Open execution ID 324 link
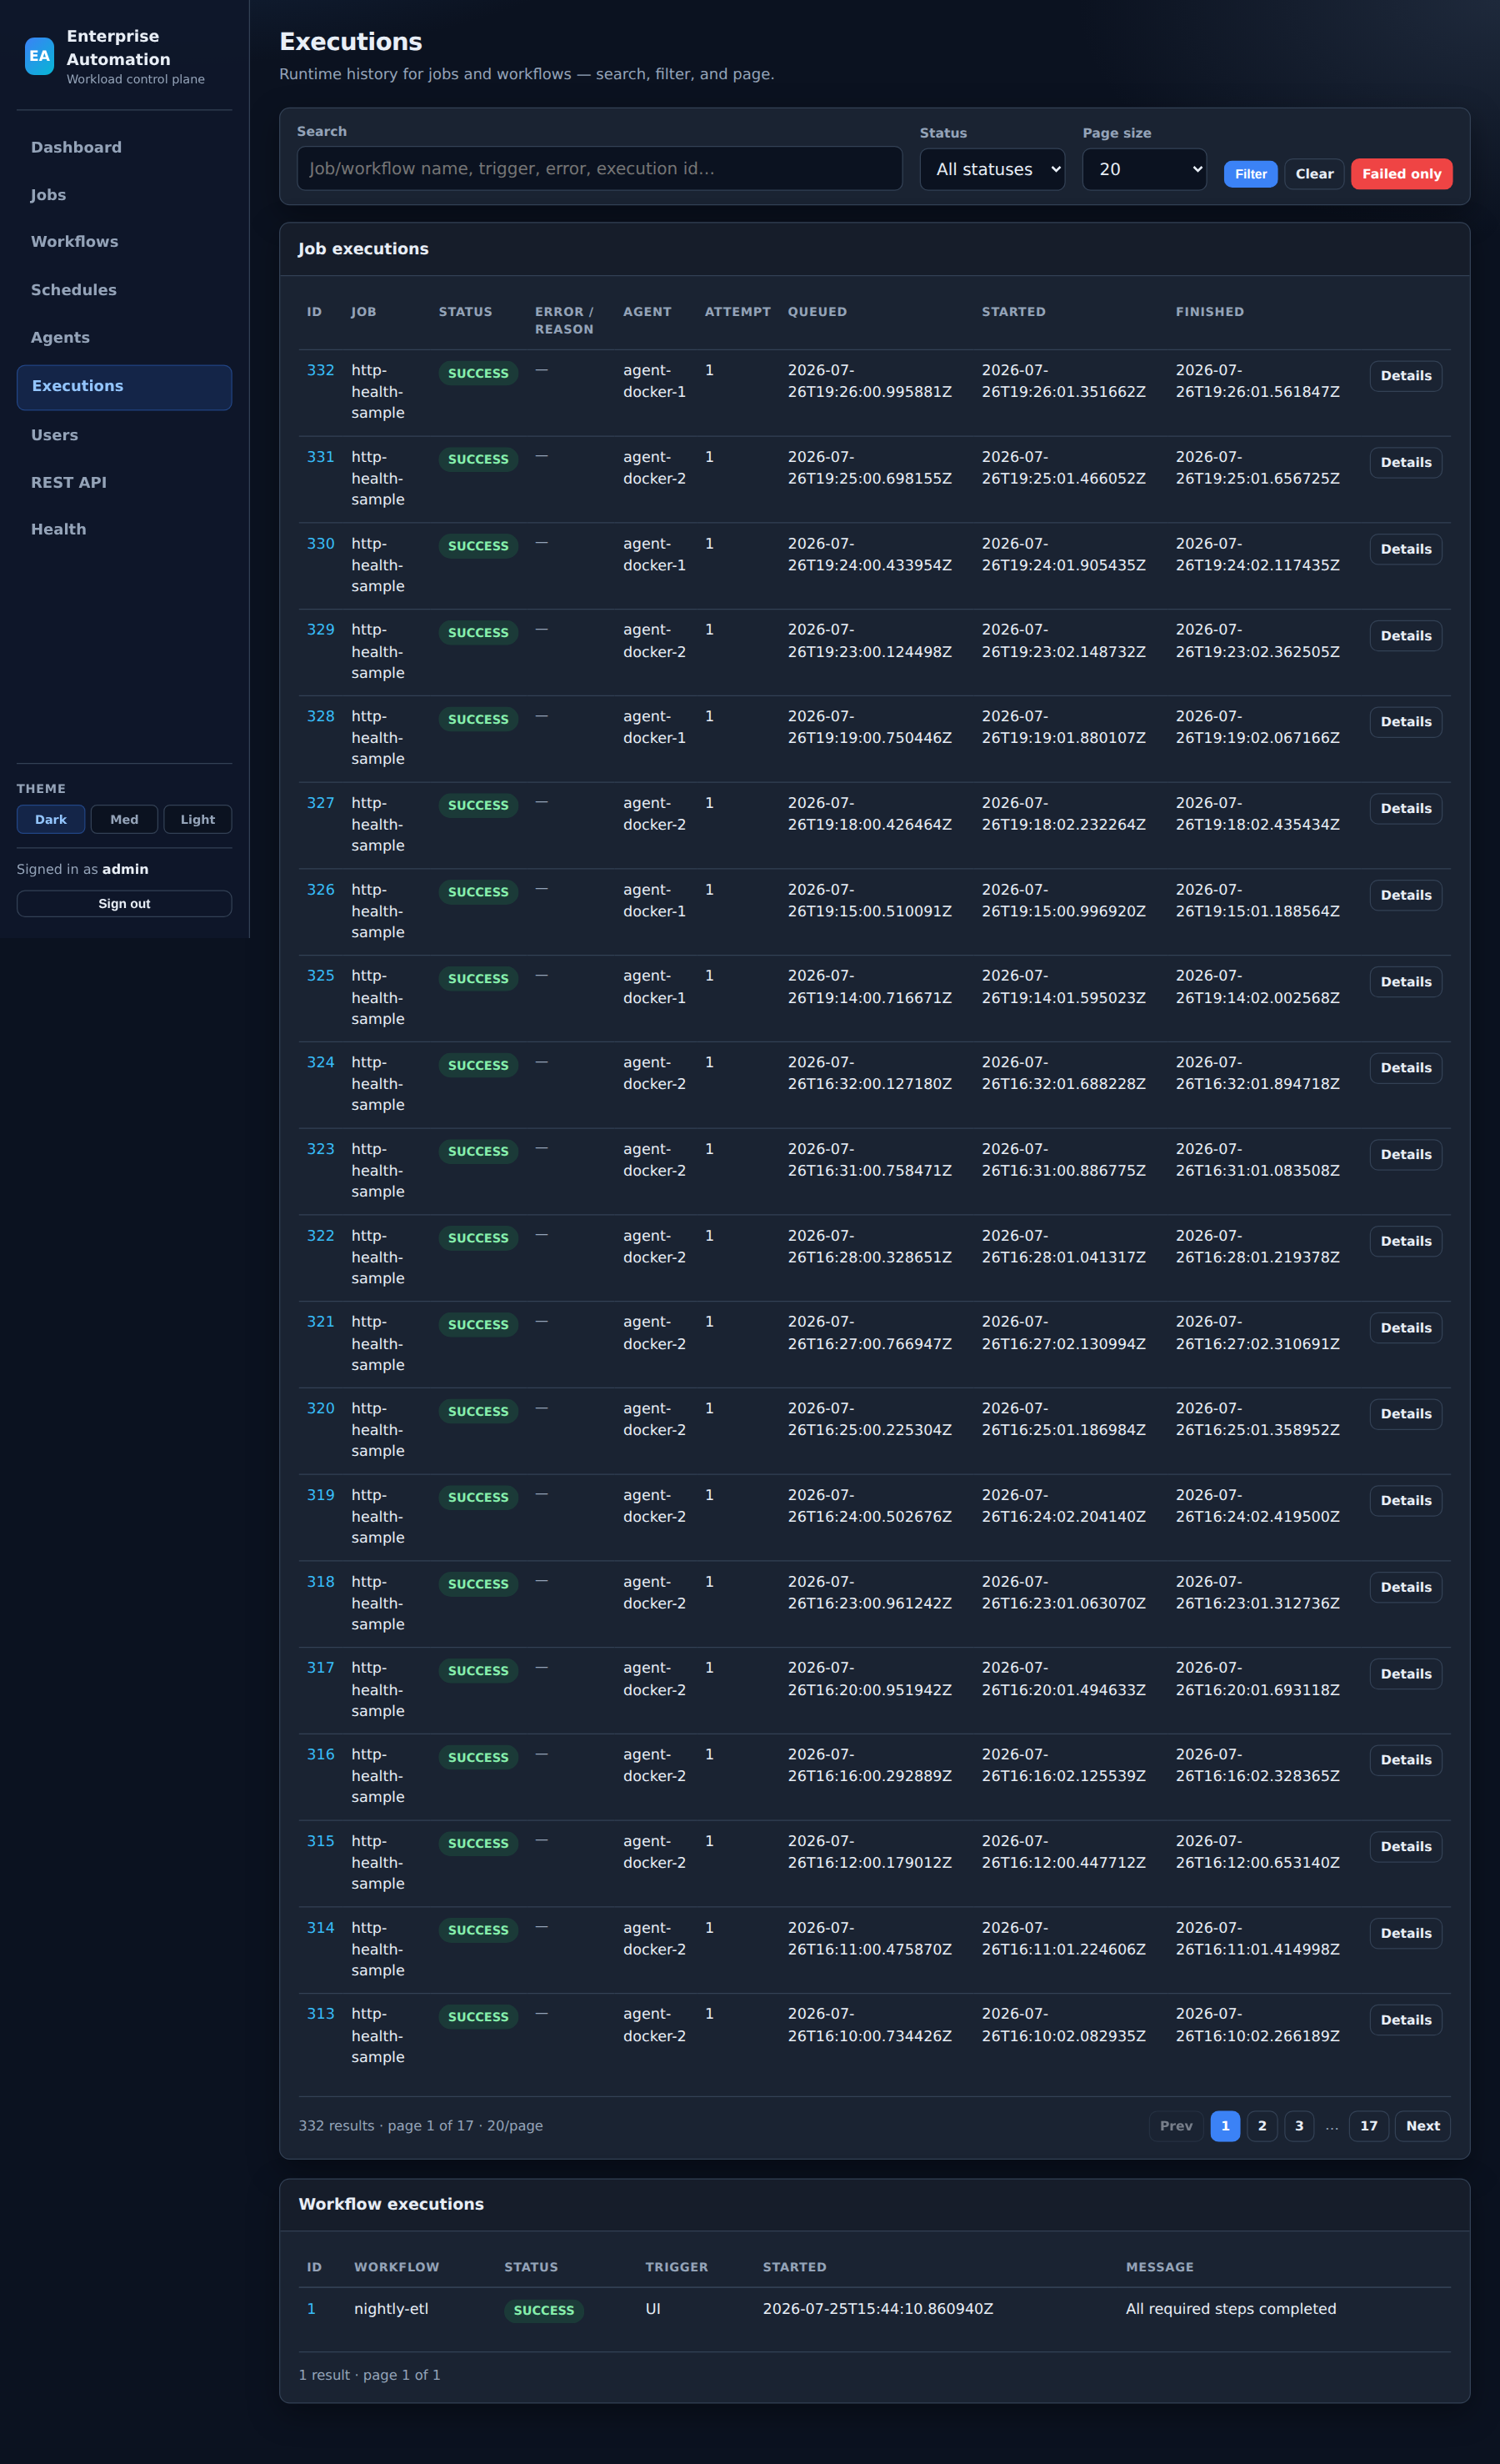Screen dimensions: 1500x2464 pos(320,1062)
